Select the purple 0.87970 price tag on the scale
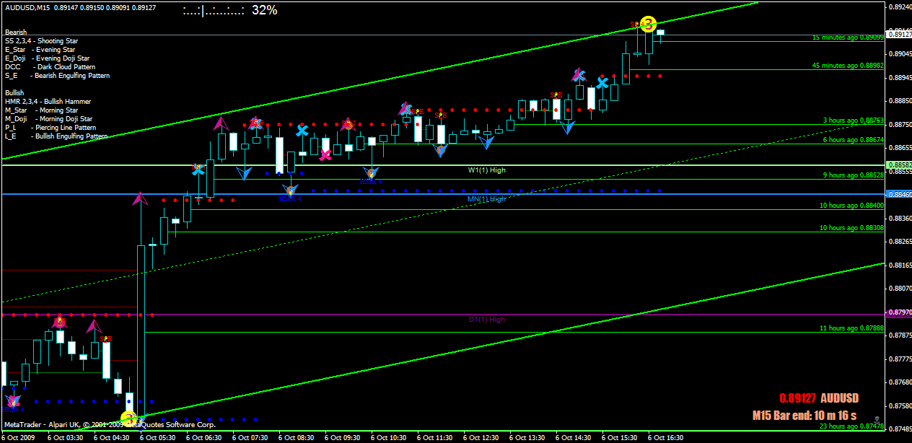Image resolution: width=912 pixels, height=443 pixels. (899, 314)
